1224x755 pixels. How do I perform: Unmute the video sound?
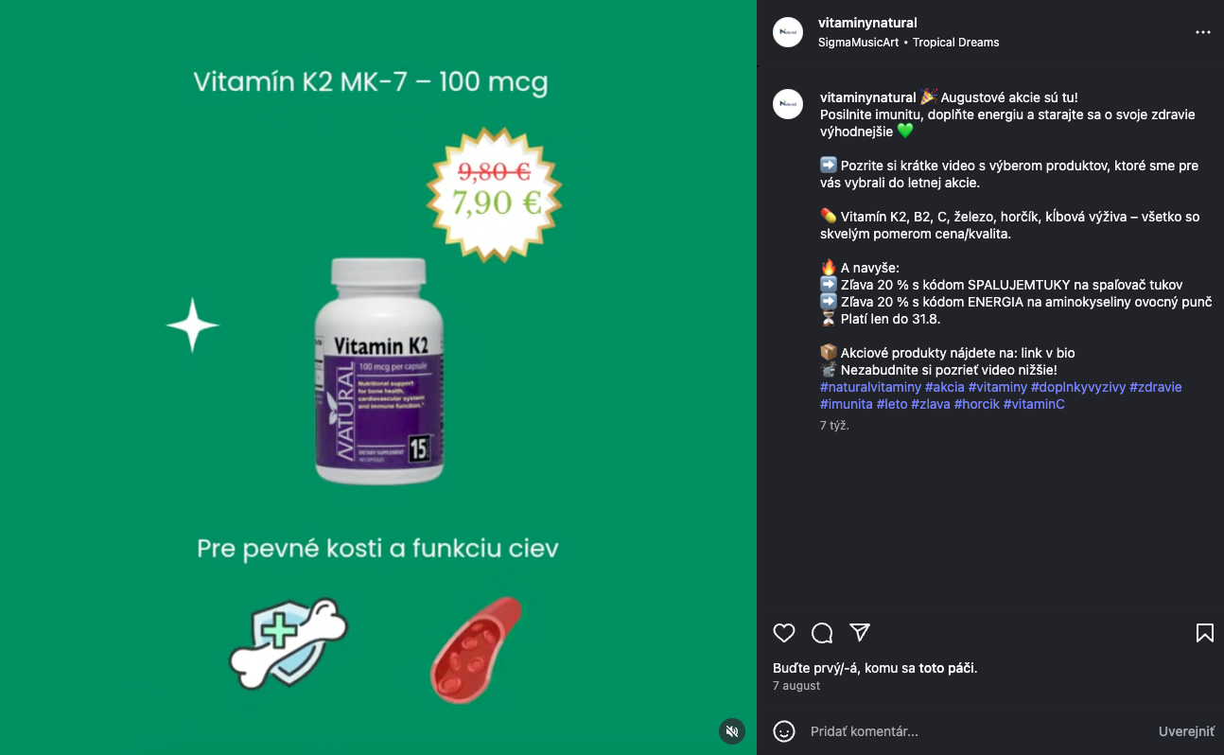click(730, 731)
